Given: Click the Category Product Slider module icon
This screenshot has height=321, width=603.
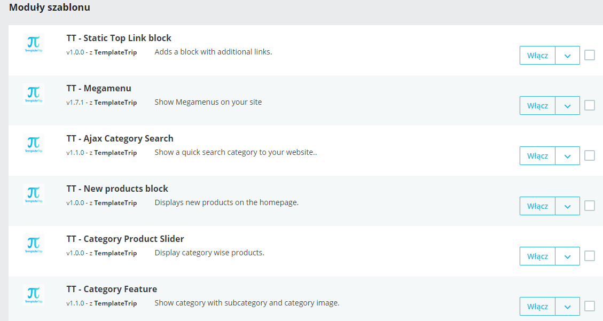Looking at the screenshot, I should (x=33, y=245).
